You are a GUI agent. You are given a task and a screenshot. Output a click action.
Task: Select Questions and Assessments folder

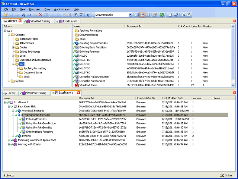point(35,60)
